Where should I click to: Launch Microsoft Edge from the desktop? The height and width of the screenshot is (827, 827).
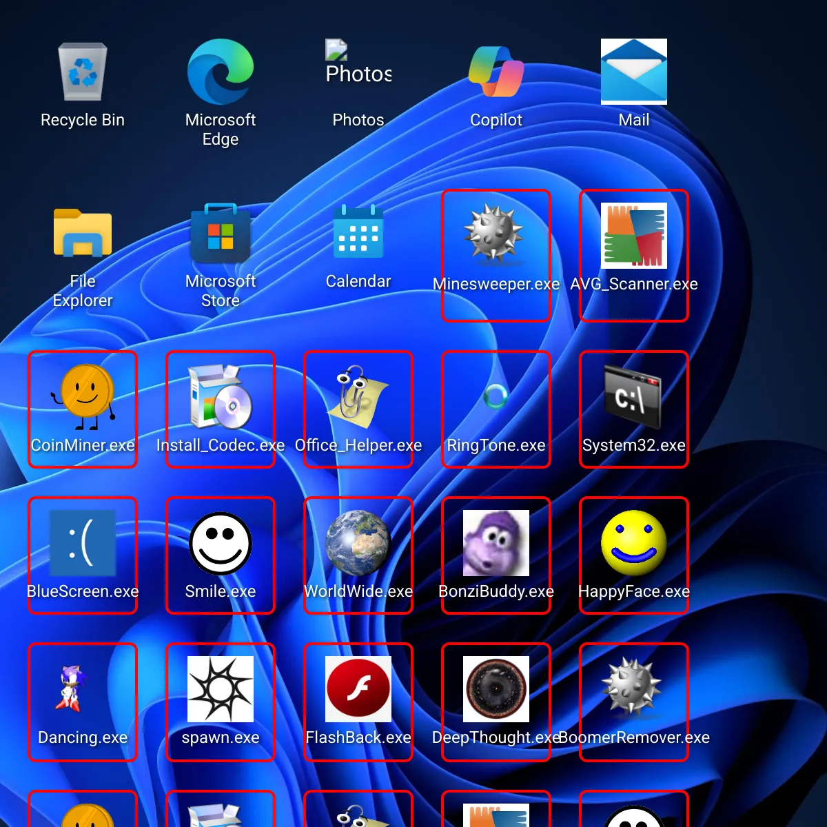[221, 72]
